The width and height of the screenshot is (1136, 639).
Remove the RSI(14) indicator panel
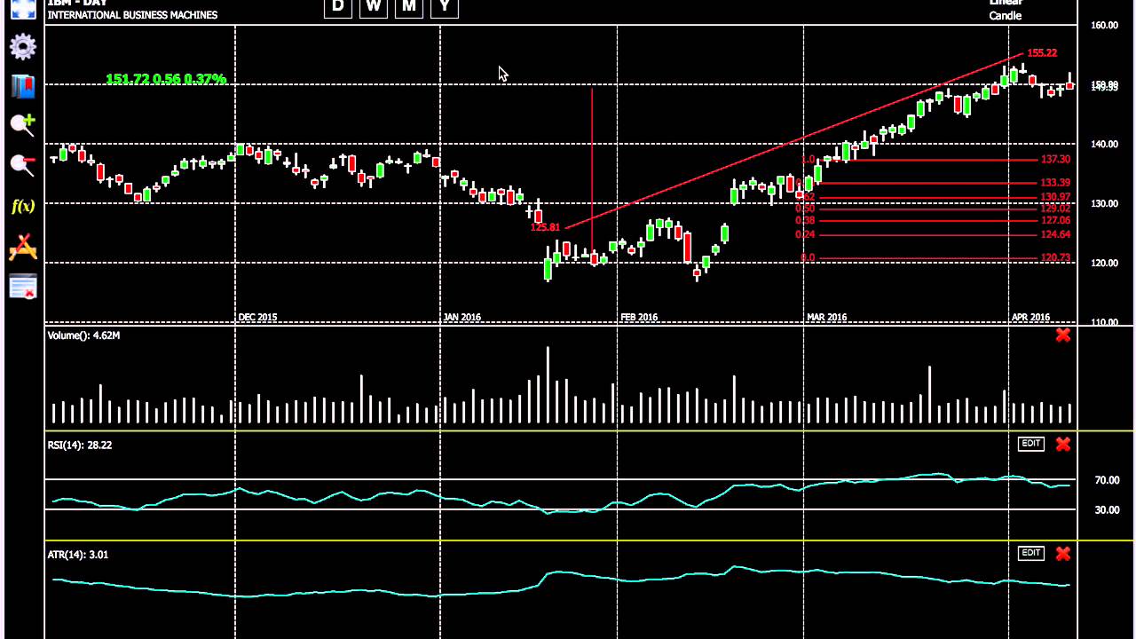1063,444
